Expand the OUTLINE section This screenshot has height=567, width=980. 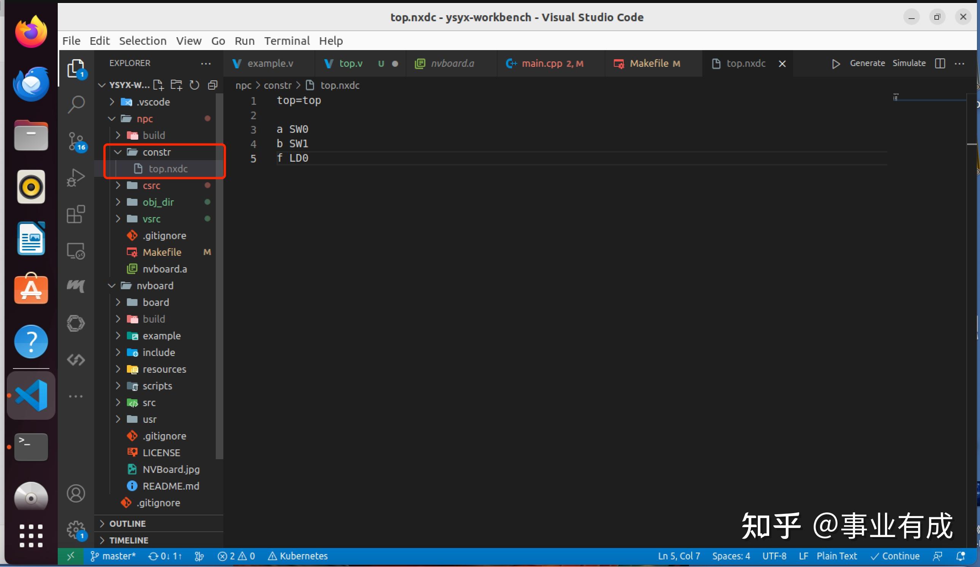[127, 523]
